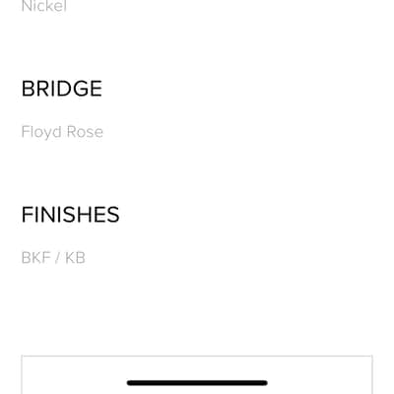The height and width of the screenshot is (394, 394).
Task: Click the left edge of the bordered box
Action: [22, 374]
